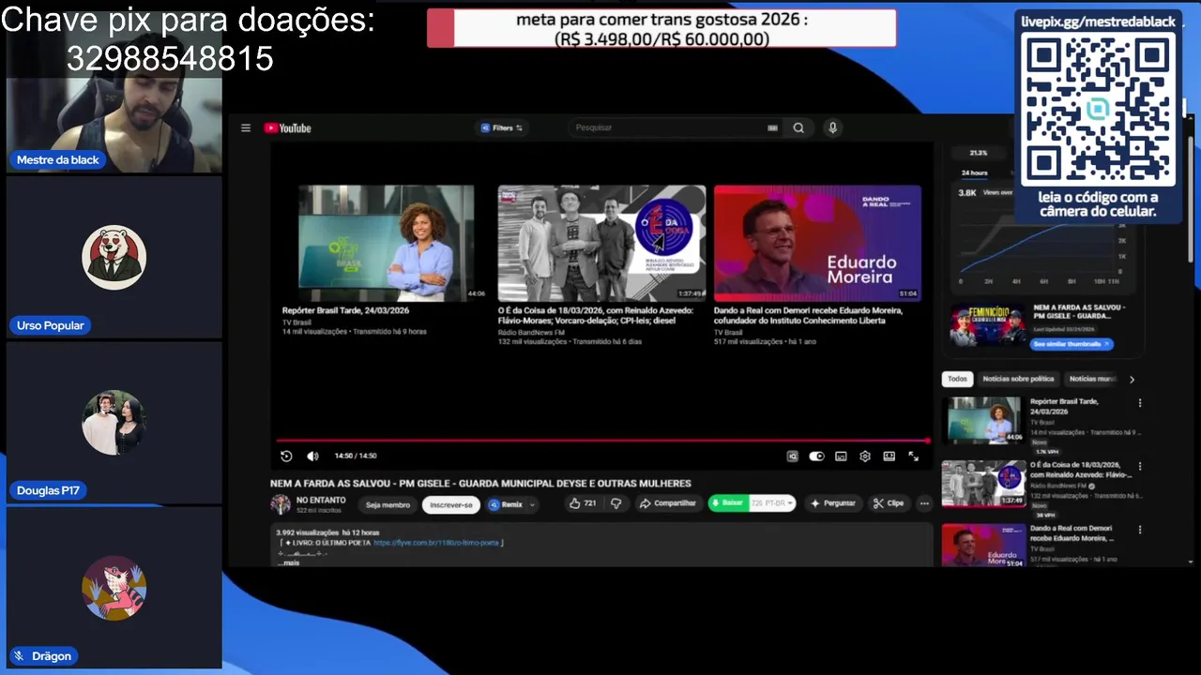Click the Perguntar ask button
1201x675 pixels.
(x=833, y=503)
